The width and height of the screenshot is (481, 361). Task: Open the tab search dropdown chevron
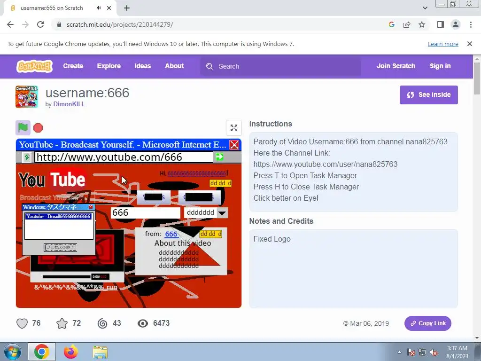click(x=425, y=8)
